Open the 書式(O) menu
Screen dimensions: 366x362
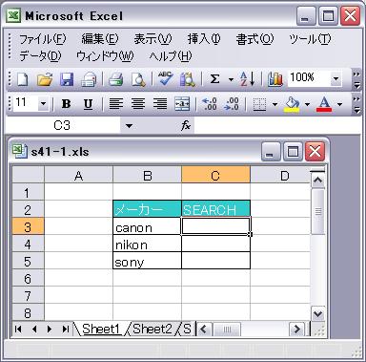254,39
